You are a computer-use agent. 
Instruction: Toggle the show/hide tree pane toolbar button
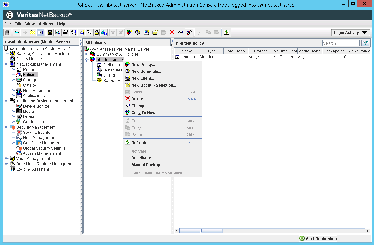(x=40, y=32)
